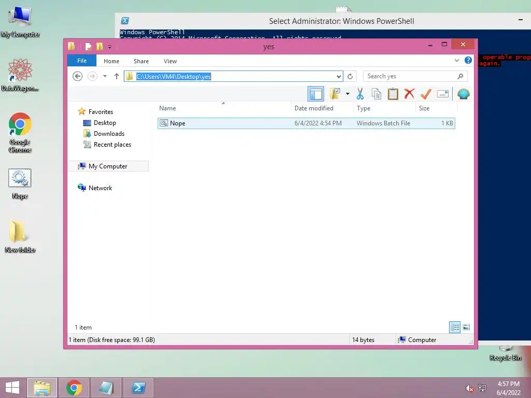Select Network in the navigation pane
Screen dimensions: 531x398
[100, 188]
